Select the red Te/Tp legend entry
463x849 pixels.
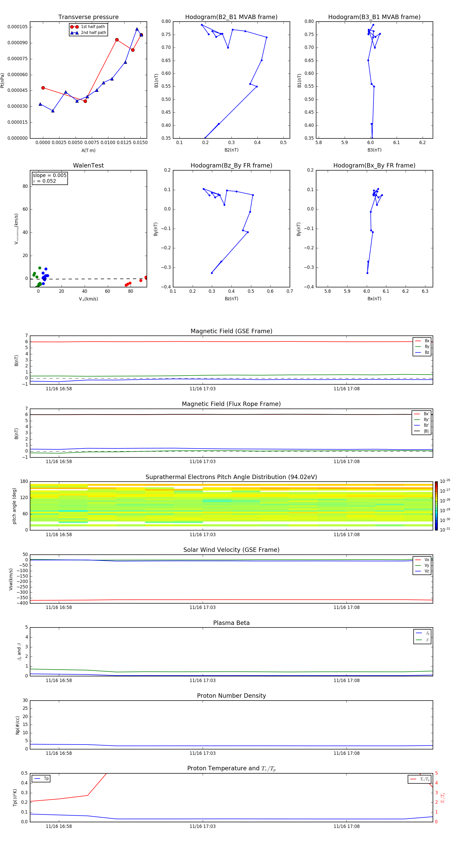tap(420, 779)
